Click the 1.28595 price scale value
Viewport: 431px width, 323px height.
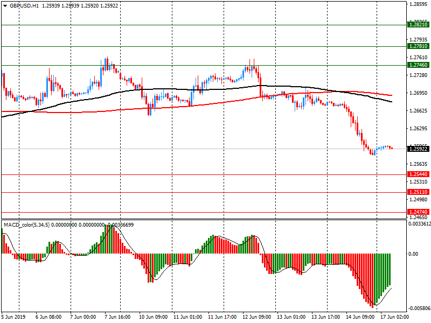pos(419,4)
